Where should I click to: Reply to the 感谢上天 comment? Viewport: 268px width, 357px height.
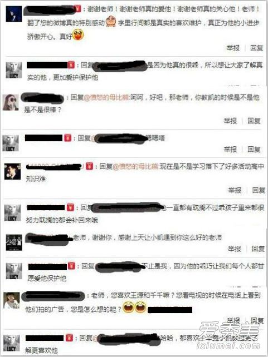coord(258,249)
